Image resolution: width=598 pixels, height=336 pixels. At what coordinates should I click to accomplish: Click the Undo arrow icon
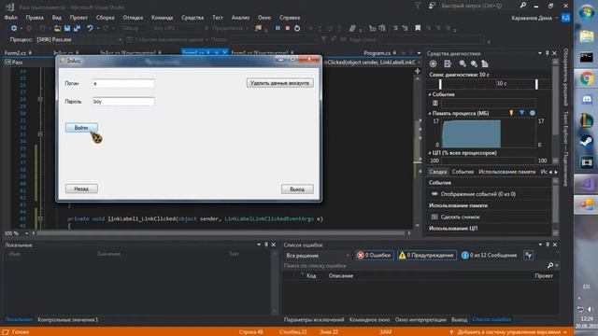(90, 28)
